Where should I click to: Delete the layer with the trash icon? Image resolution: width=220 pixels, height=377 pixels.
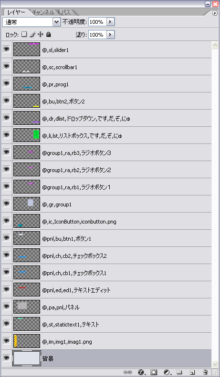205,372
